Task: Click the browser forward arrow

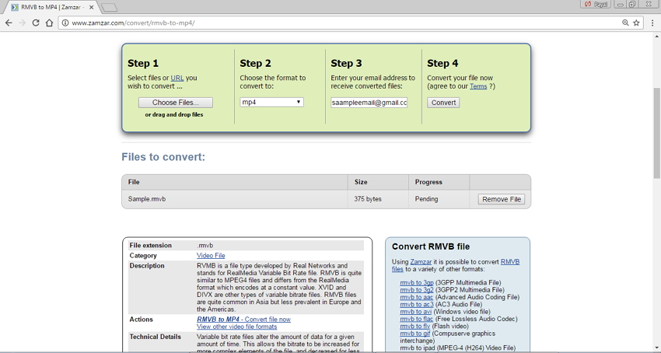Action: (23, 23)
